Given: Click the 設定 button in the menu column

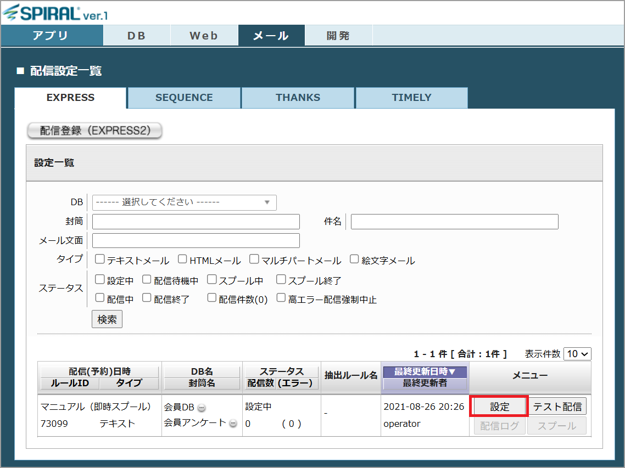Looking at the screenshot, I should tap(499, 407).
